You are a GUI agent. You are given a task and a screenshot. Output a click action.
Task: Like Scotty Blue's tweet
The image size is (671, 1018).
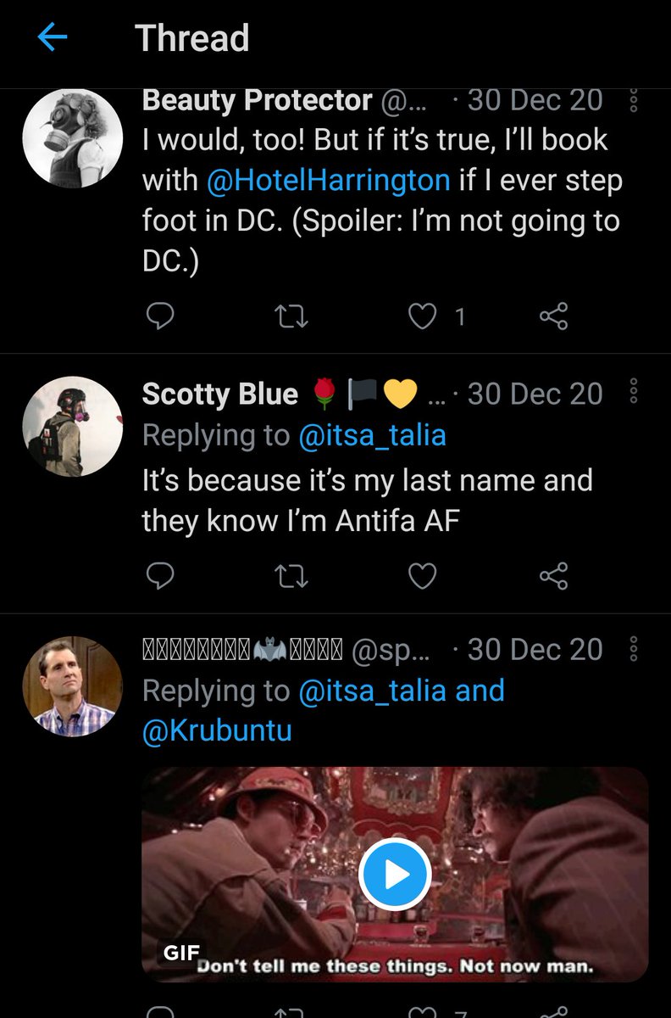[x=422, y=577]
